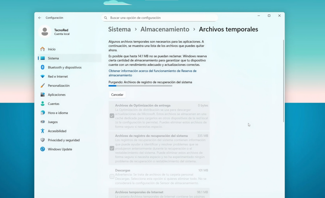Uncheck Archivos de registro de recuperación
Image resolution: width=325 pixels, height=198 pixels.
(112, 148)
